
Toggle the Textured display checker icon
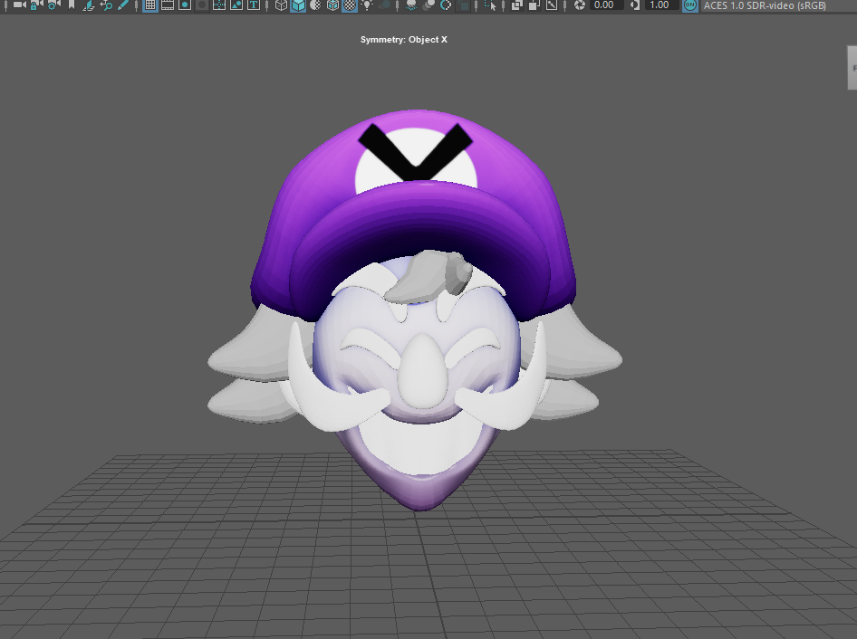click(x=350, y=5)
